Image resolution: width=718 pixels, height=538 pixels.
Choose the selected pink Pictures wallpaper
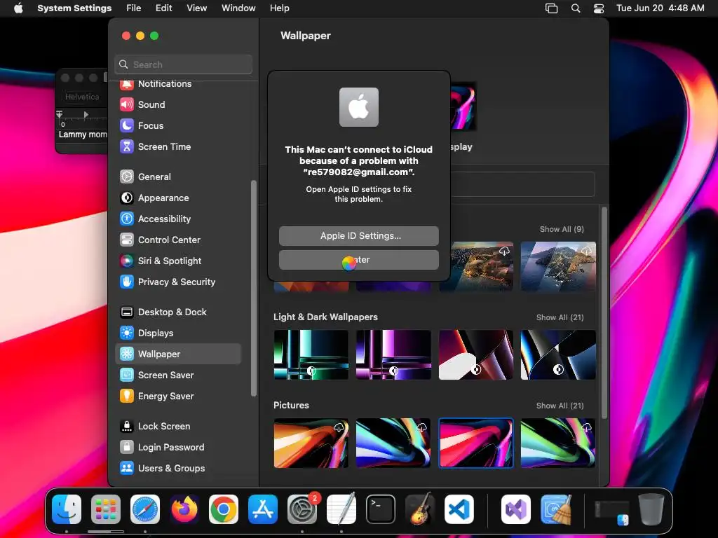[x=476, y=443]
